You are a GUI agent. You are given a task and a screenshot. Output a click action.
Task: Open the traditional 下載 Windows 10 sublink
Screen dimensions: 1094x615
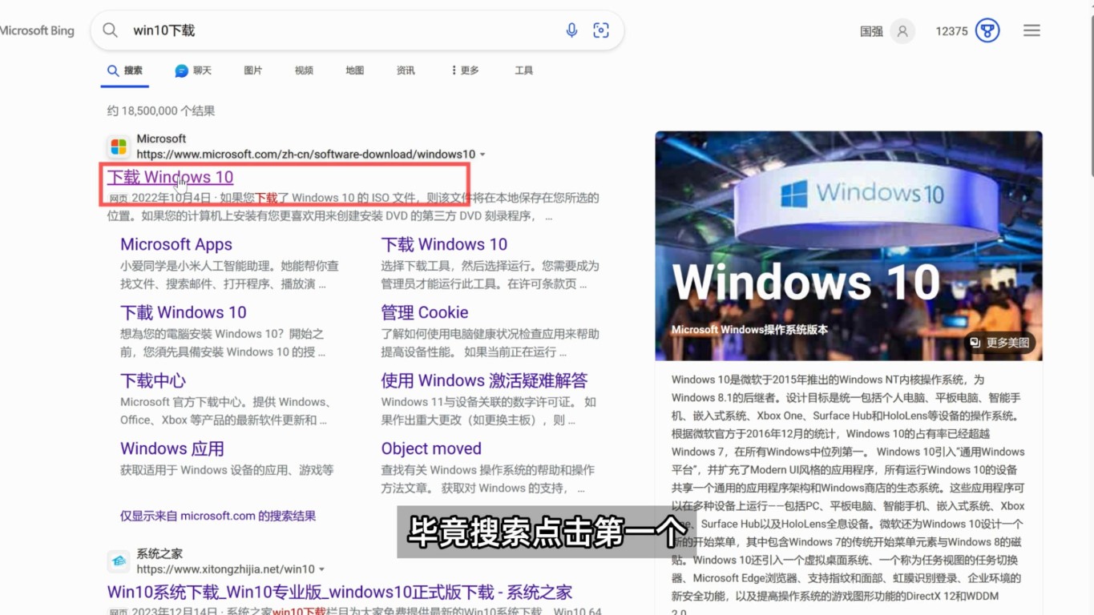coord(184,313)
